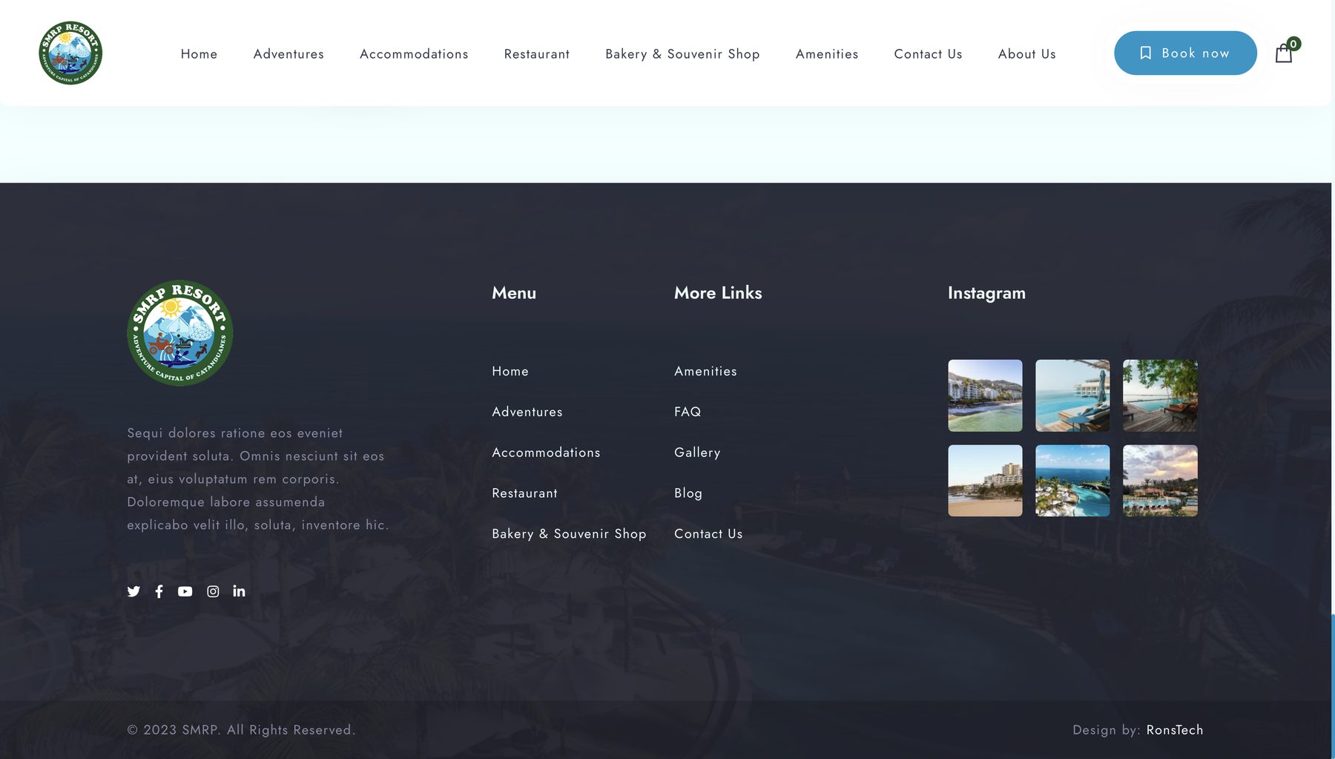Open Instagram photo of resort under cloudy sunset

[x=1160, y=481]
